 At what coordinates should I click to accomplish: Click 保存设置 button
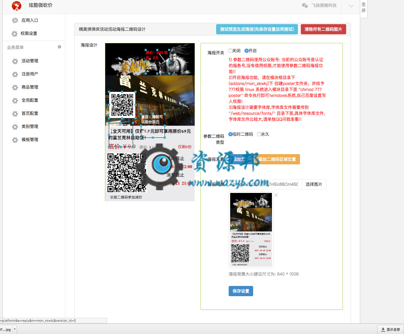[241, 291]
